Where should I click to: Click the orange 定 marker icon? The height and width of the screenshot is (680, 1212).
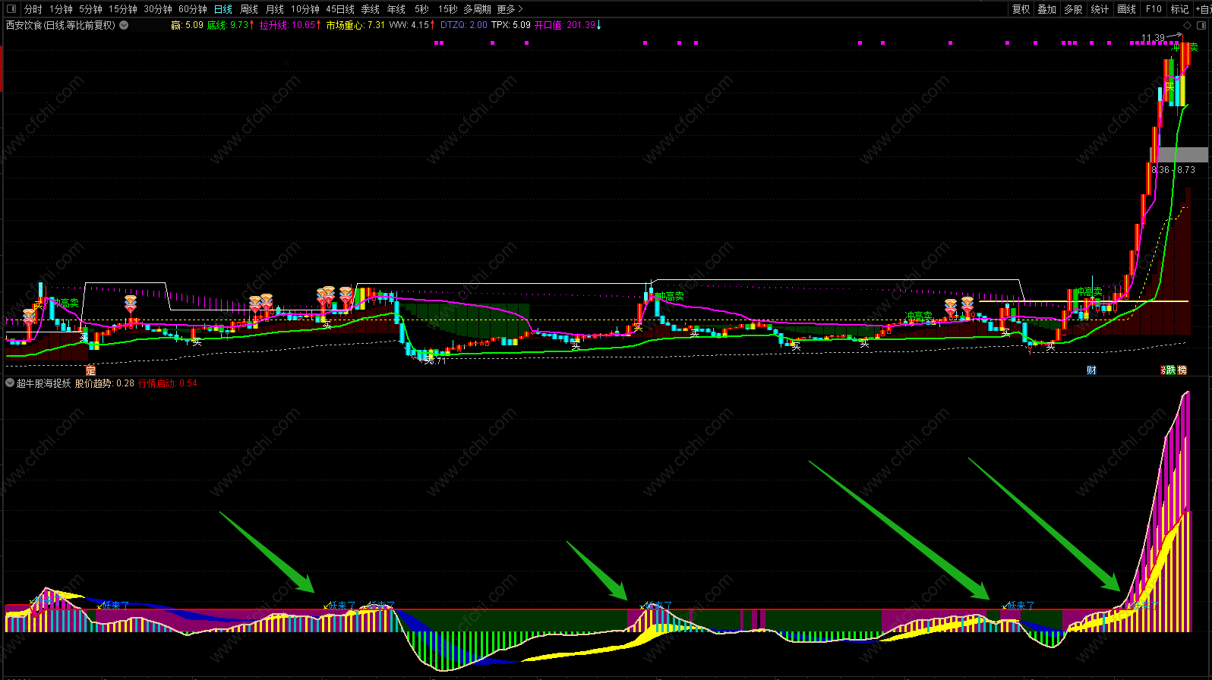(90, 370)
